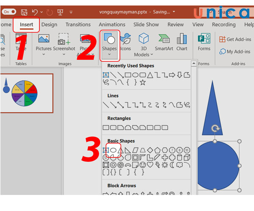
Task: Open the Animations tab
Action: click(x=112, y=24)
